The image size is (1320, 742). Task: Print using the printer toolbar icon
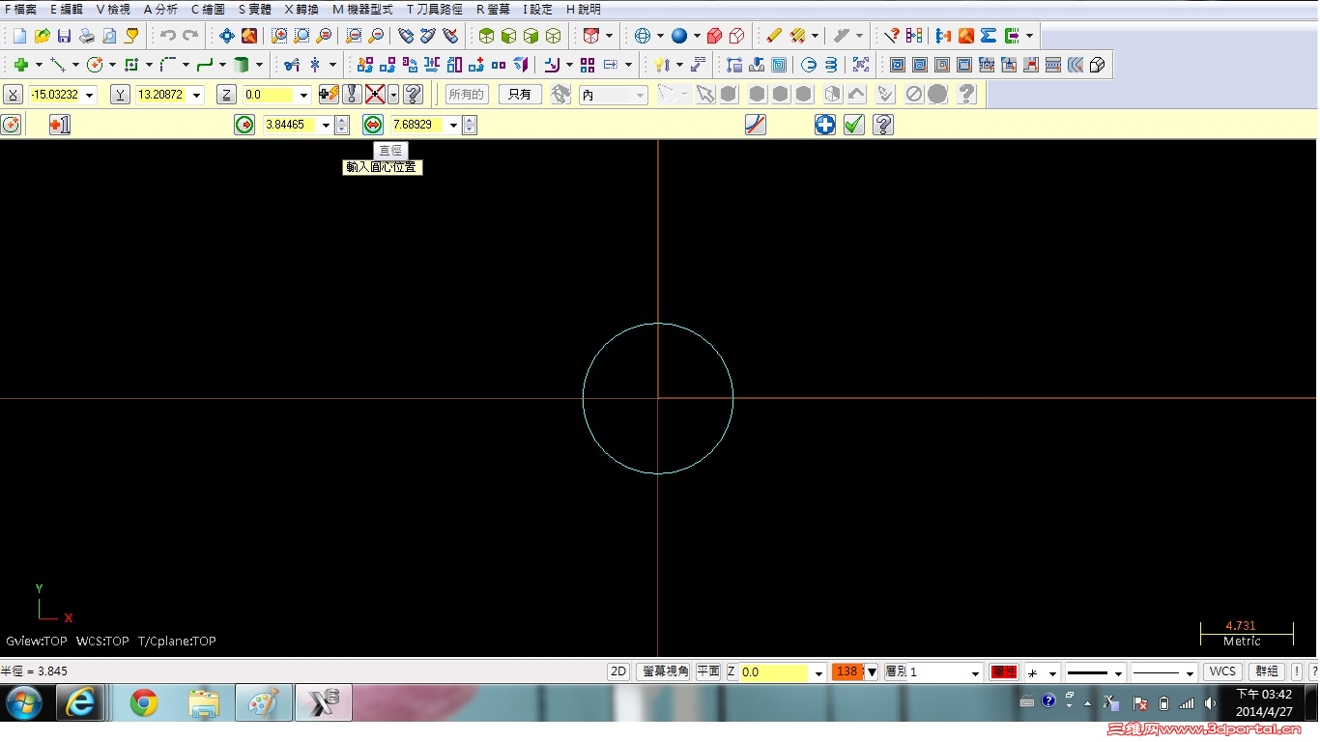click(87, 36)
